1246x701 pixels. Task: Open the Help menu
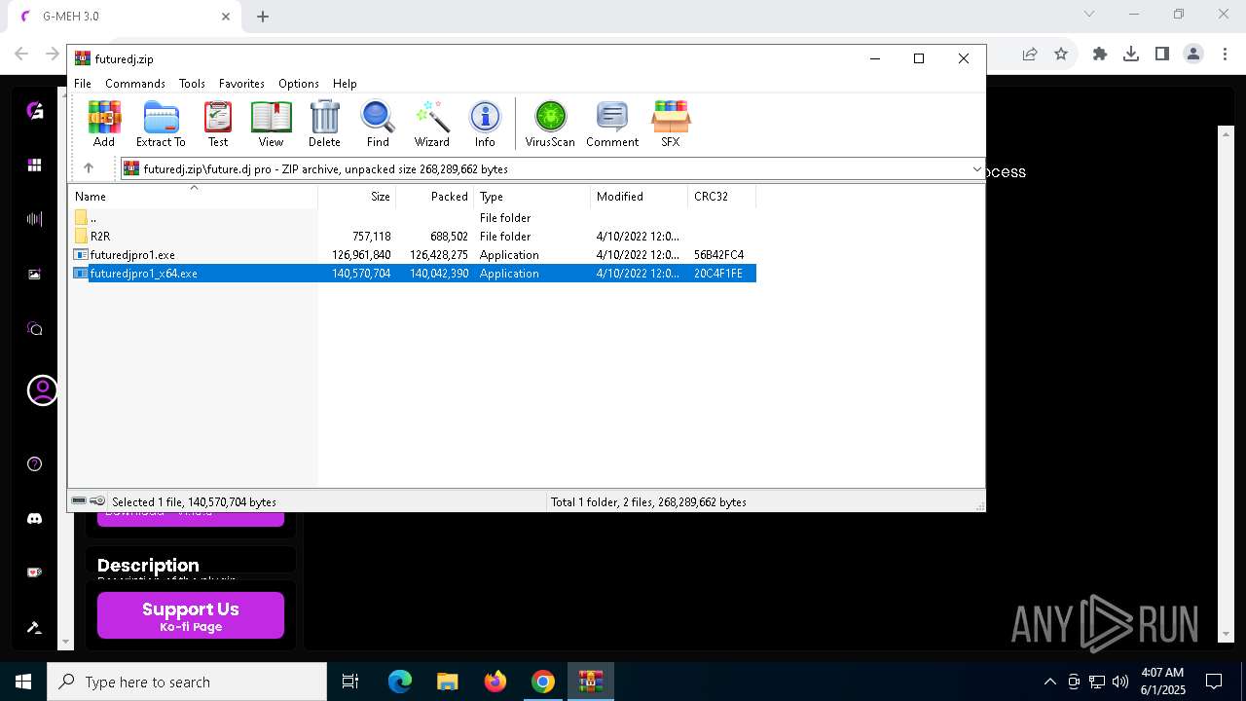[345, 84]
